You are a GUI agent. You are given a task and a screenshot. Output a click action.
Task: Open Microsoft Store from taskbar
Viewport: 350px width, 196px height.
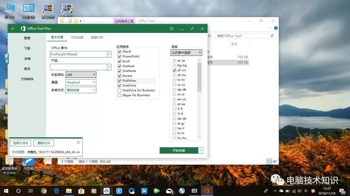point(81,191)
